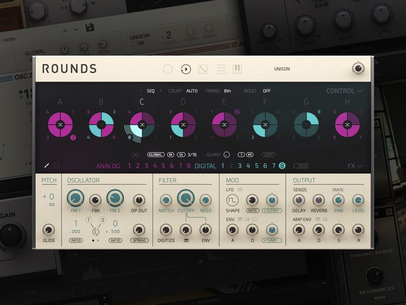Expand the CONTROL dropdown

pos(344,91)
